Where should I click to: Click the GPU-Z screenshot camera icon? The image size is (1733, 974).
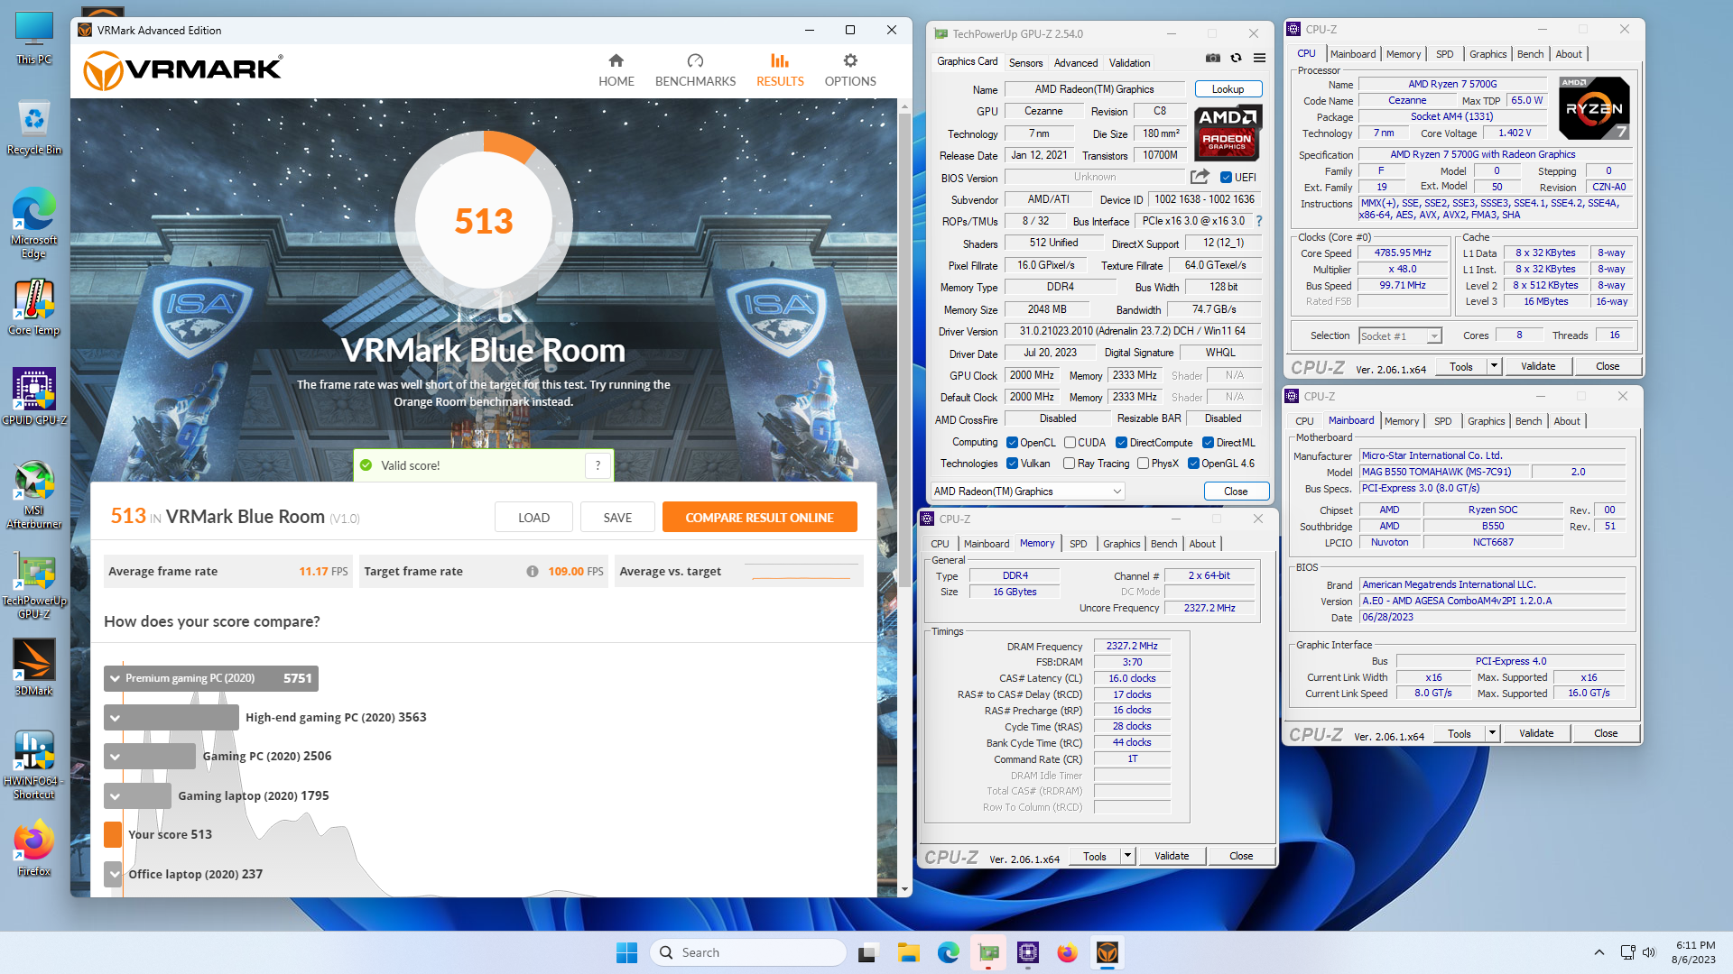(1213, 58)
